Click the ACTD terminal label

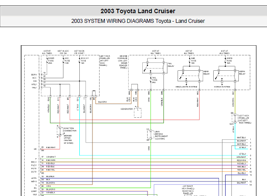pos(34,178)
